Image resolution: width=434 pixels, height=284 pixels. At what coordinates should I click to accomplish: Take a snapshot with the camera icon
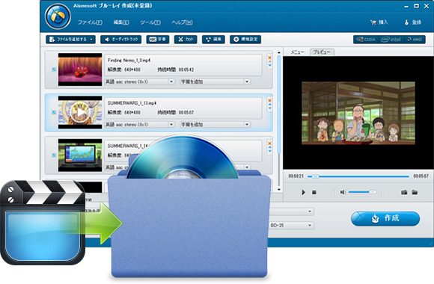point(404,192)
